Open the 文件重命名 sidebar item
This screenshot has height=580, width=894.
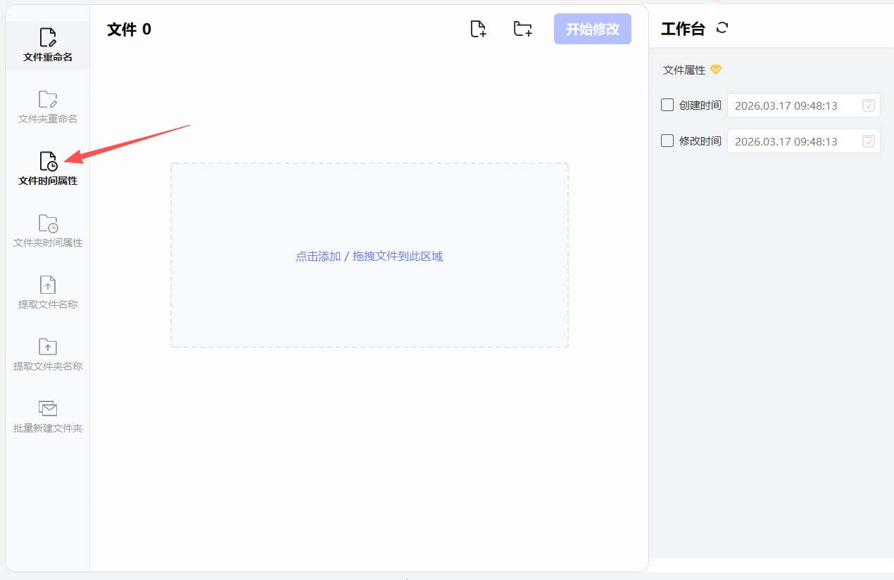(x=48, y=46)
